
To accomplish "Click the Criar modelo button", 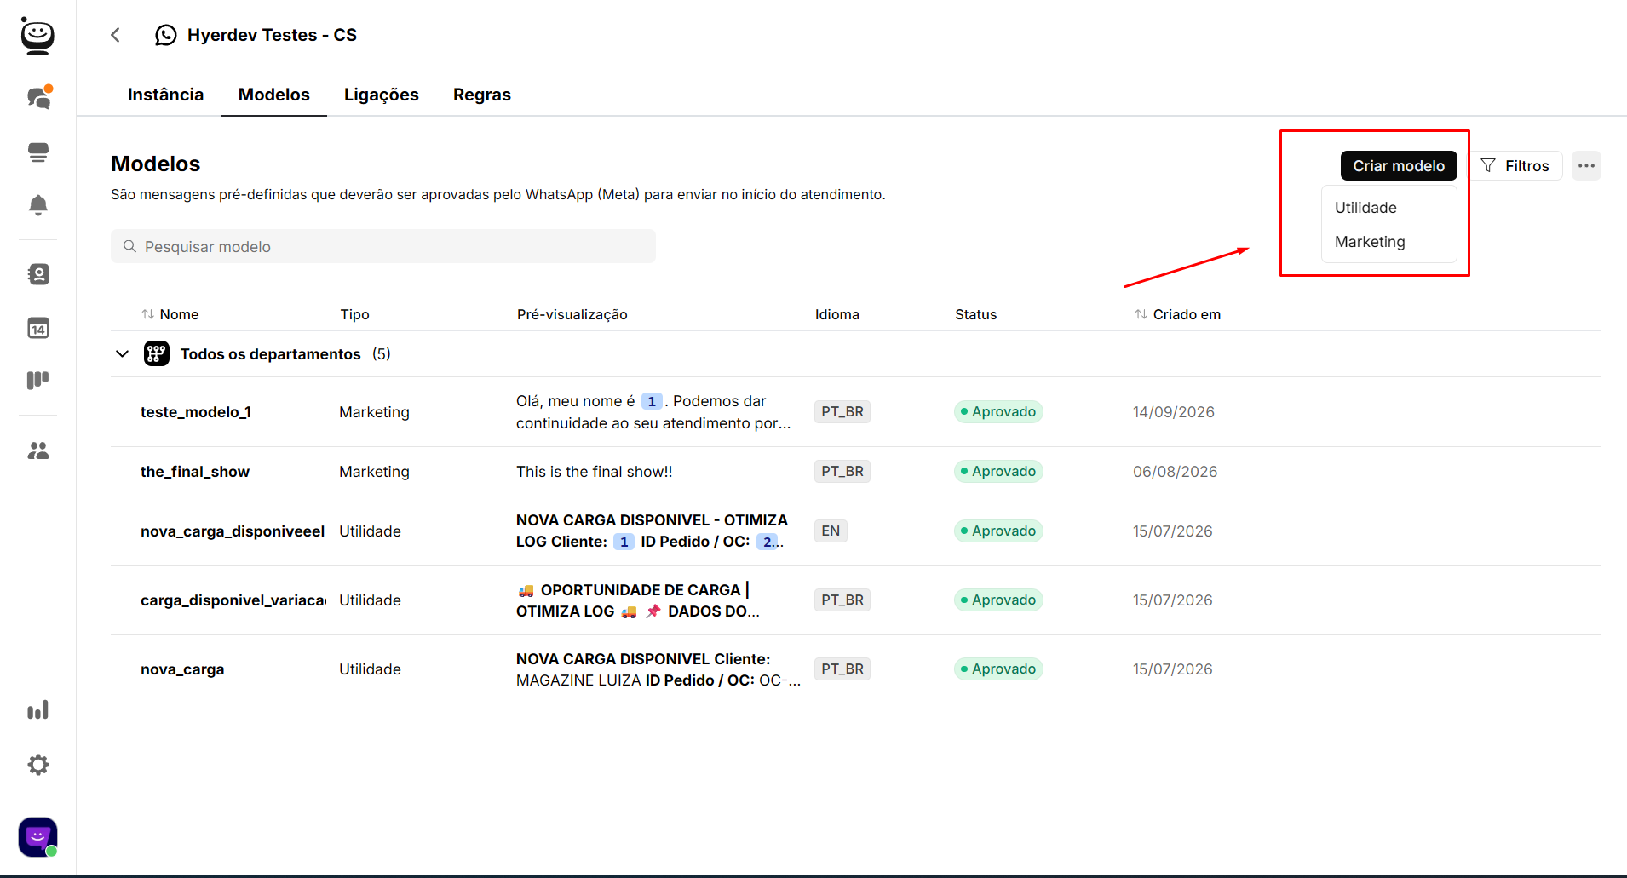I will (1399, 165).
